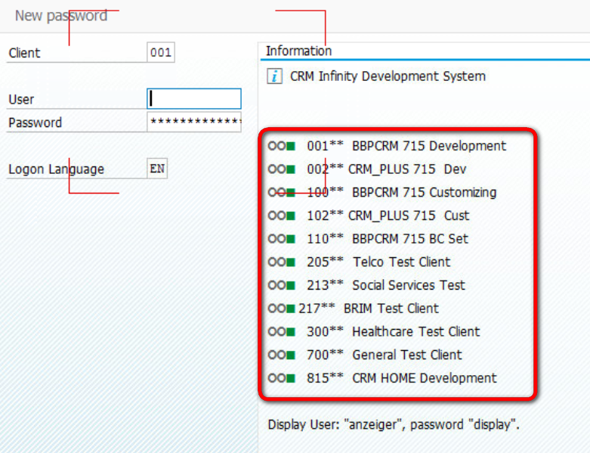Click traffic light icon for 002 CRM_PLUS 715 Dev

pos(282,169)
